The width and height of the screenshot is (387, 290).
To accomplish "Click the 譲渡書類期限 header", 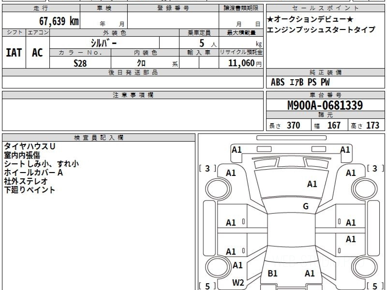I will 241,8.
